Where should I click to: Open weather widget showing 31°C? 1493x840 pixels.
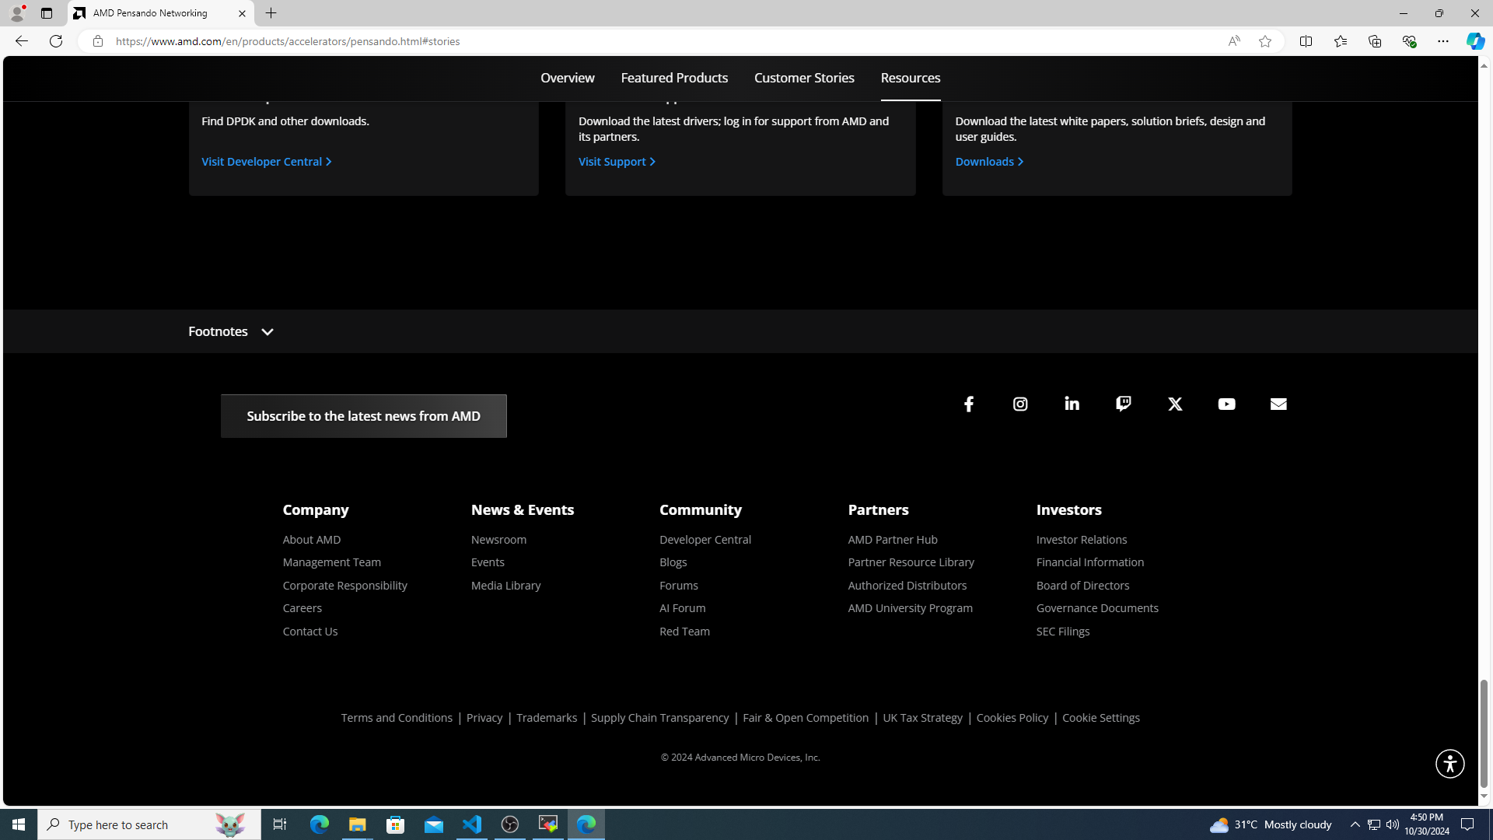1271,824
